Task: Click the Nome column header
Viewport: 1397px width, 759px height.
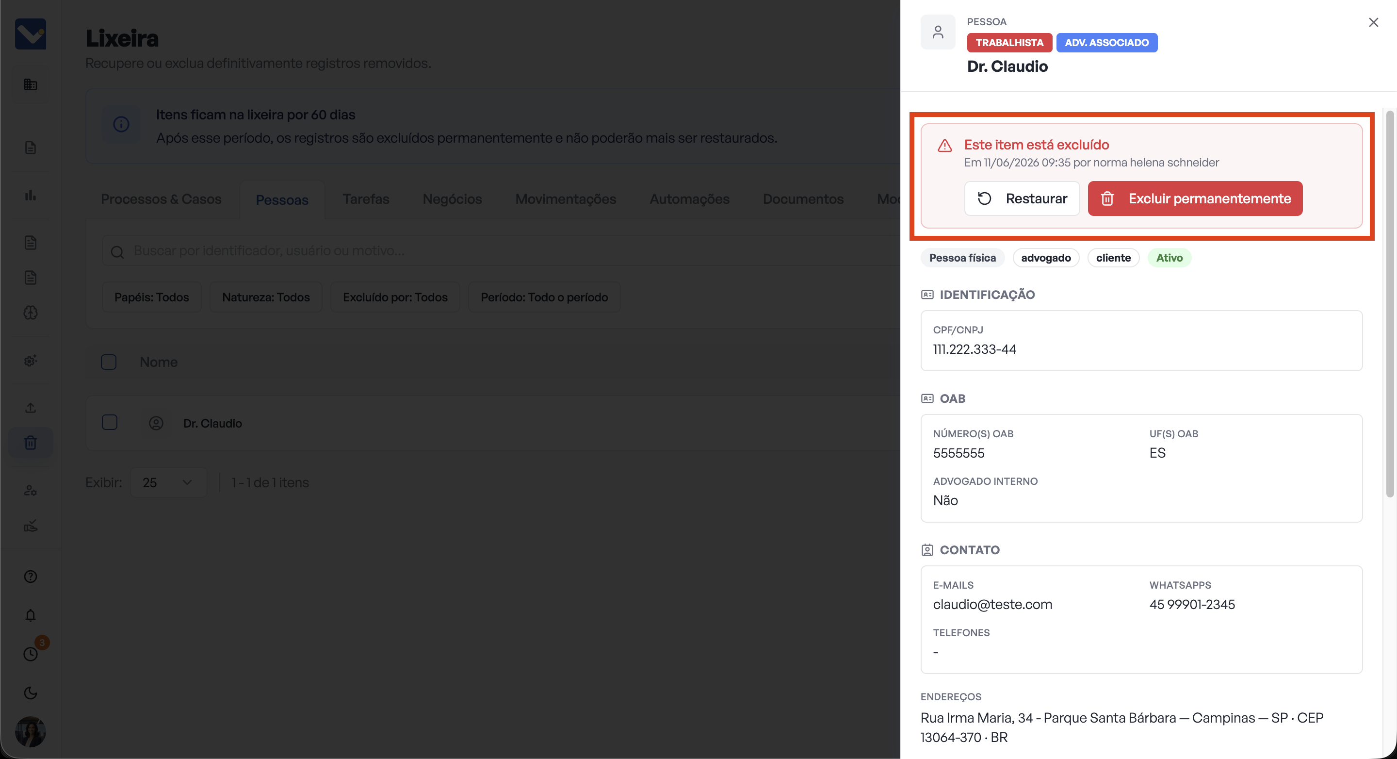Action: tap(158, 362)
